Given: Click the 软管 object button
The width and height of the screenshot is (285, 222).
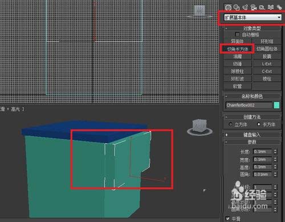Looking at the screenshot, I should 238,86.
